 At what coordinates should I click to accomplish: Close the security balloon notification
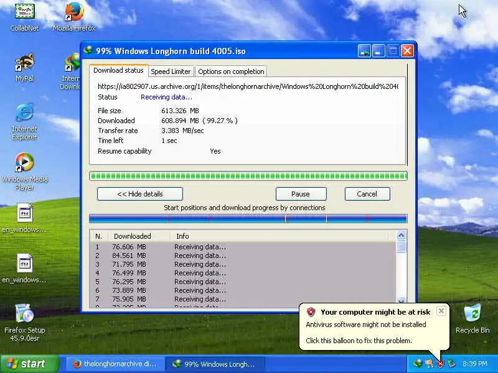pos(441,311)
